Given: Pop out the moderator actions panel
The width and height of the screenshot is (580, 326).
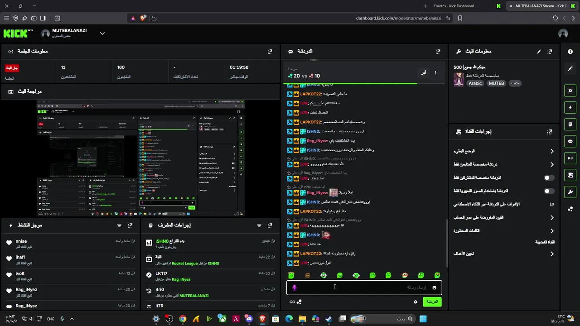Looking at the screenshot, I should click(x=270, y=225).
